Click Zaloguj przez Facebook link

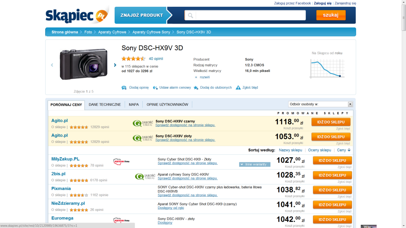click(x=292, y=3)
